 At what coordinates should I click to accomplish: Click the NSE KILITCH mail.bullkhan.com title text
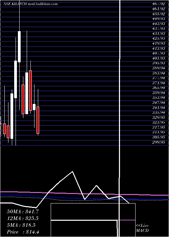[x=31, y=4]
